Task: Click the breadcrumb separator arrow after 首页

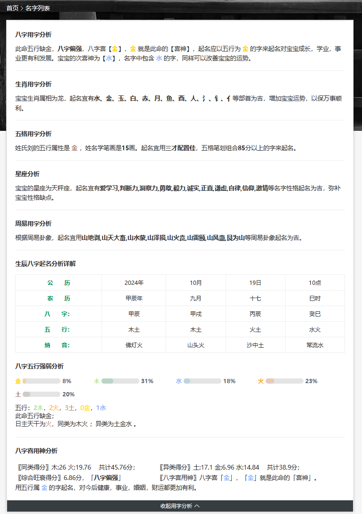Action: pyautogui.click(x=22, y=8)
